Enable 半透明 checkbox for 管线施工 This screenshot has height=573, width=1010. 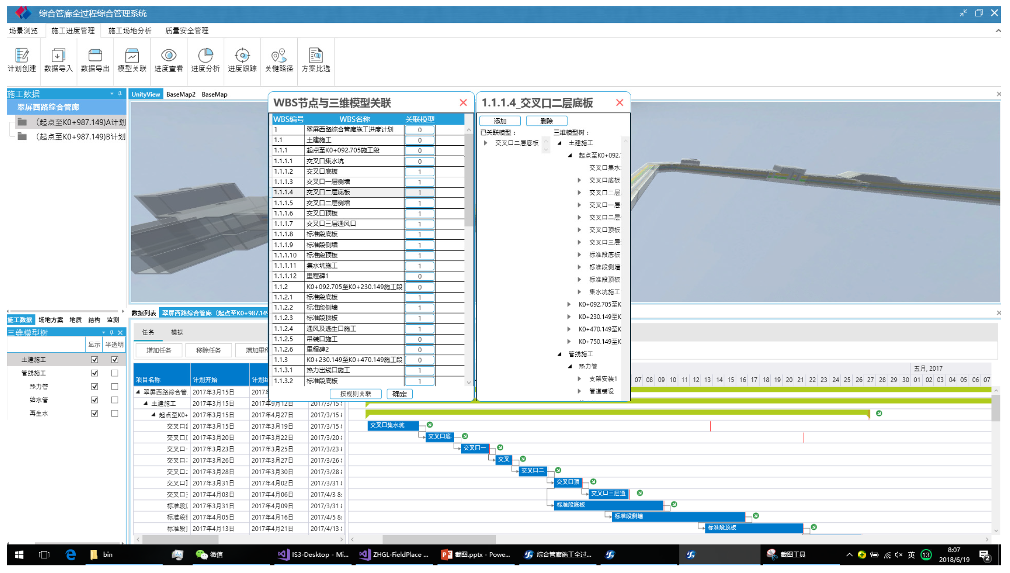coord(115,373)
